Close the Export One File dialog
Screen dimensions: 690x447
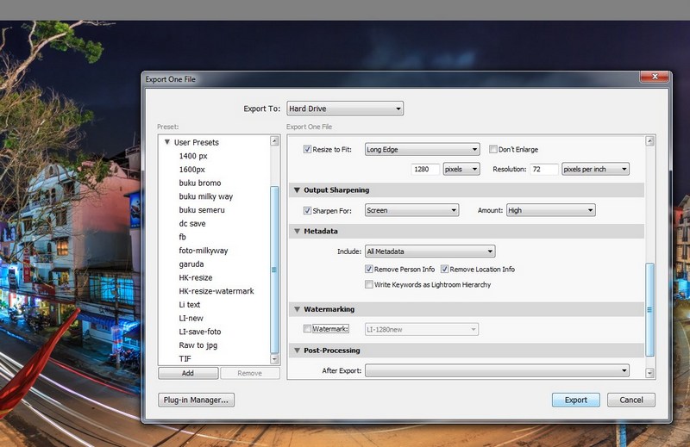(x=653, y=78)
